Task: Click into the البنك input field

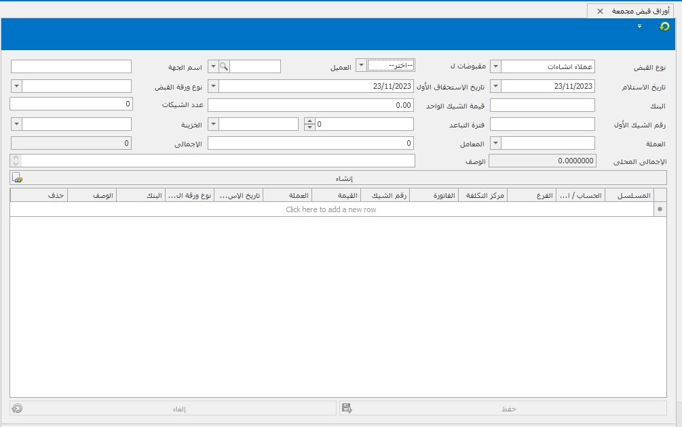Action: [x=542, y=105]
